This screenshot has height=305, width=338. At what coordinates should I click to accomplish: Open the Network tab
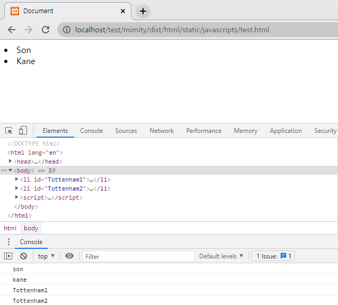(x=162, y=131)
